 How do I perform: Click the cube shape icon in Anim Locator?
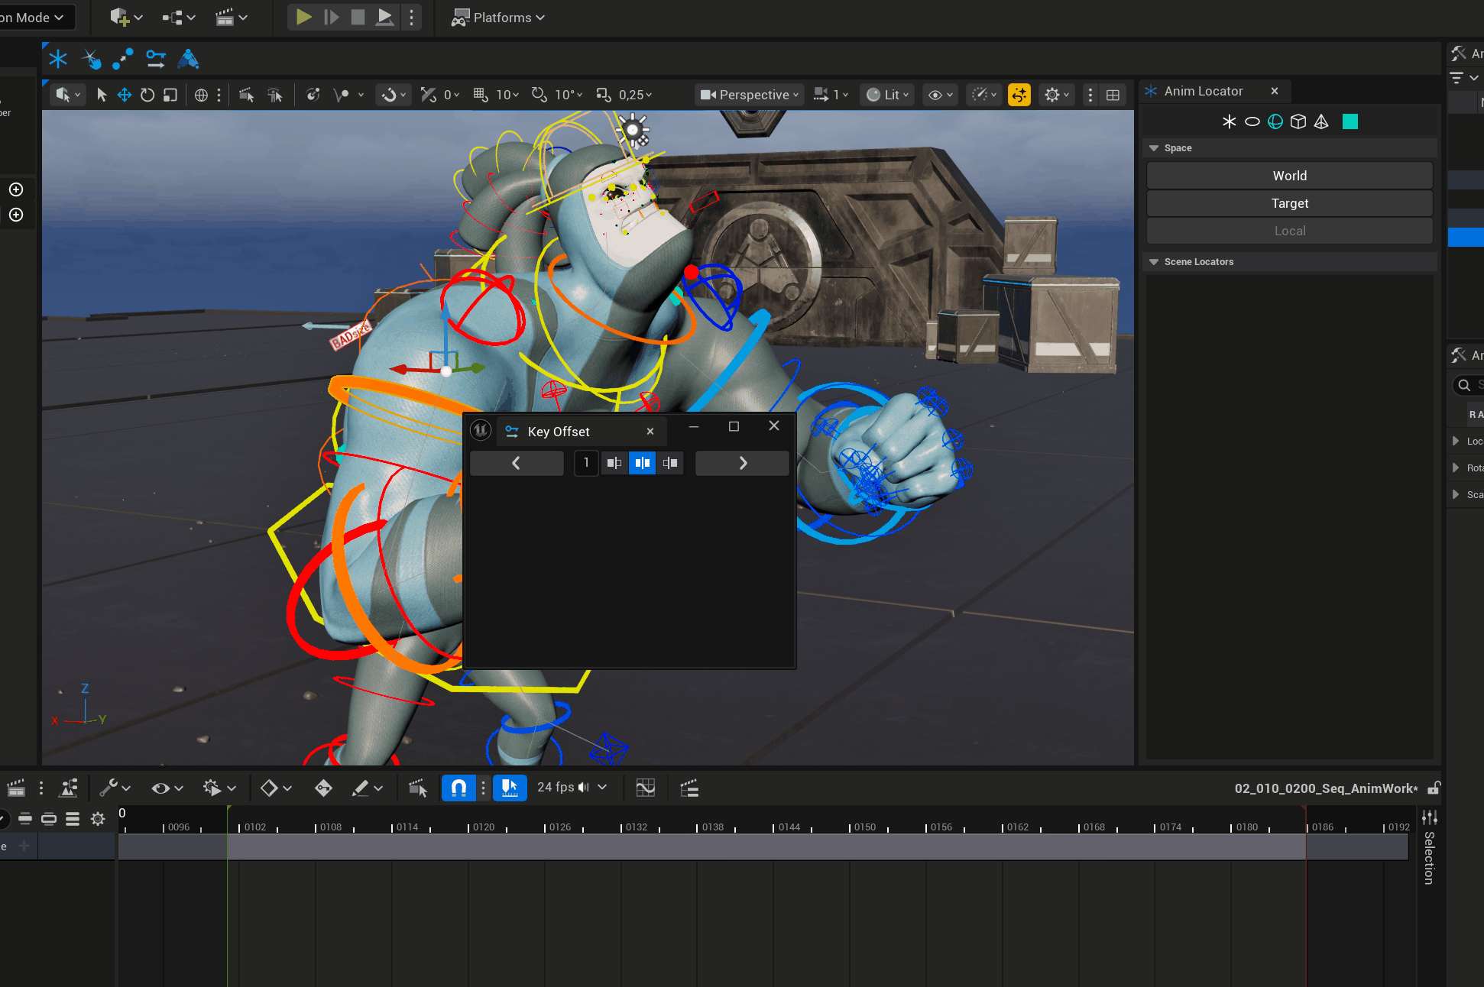pos(1298,121)
